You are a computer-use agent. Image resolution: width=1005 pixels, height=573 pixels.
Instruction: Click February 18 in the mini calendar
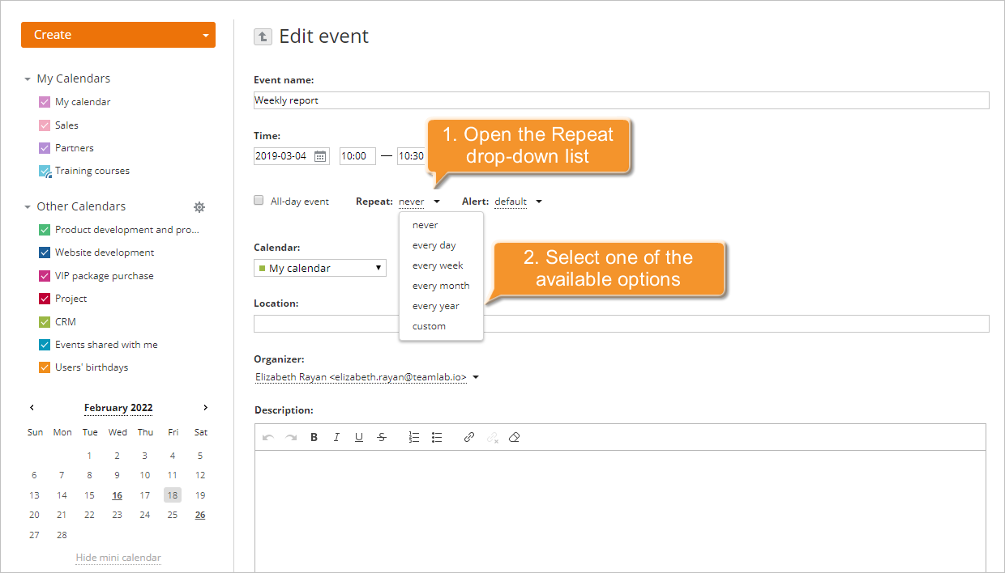click(x=172, y=494)
